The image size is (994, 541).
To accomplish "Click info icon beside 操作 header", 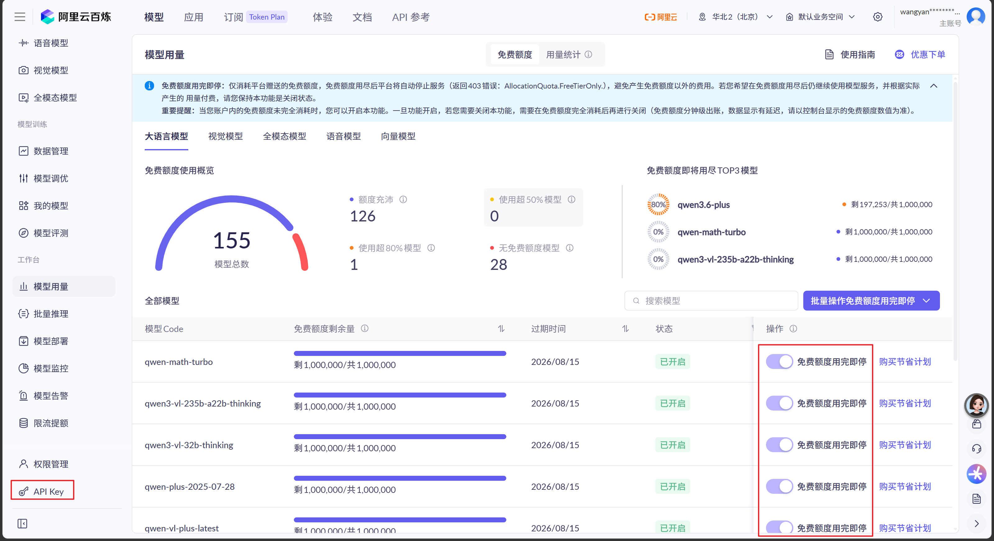I will [x=793, y=328].
